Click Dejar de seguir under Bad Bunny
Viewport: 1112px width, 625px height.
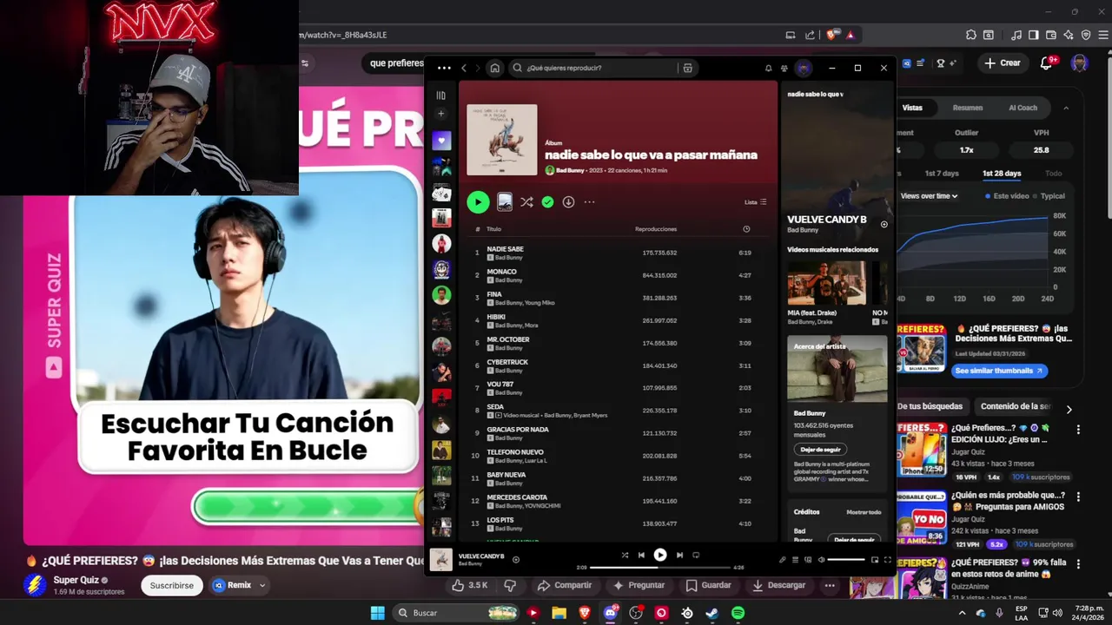coord(820,449)
